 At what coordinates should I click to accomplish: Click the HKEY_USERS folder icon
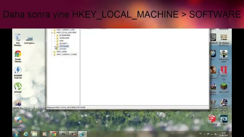click(x=55, y=52)
